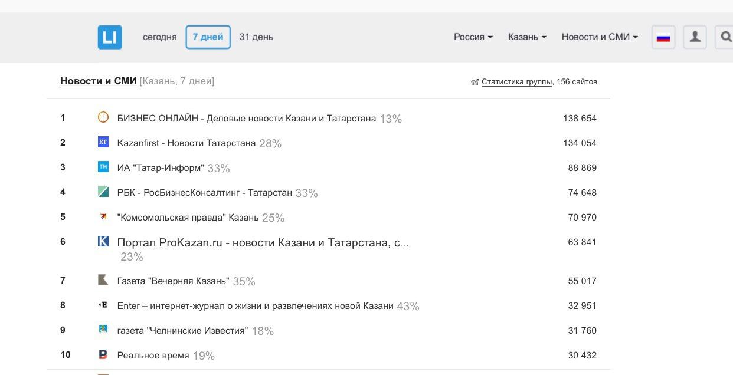Click the Russian flag language icon
This screenshot has width=733, height=375.
coord(663,37)
